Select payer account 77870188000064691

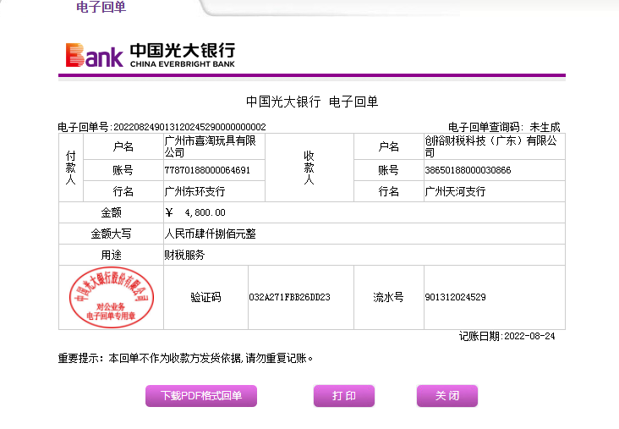[207, 170]
